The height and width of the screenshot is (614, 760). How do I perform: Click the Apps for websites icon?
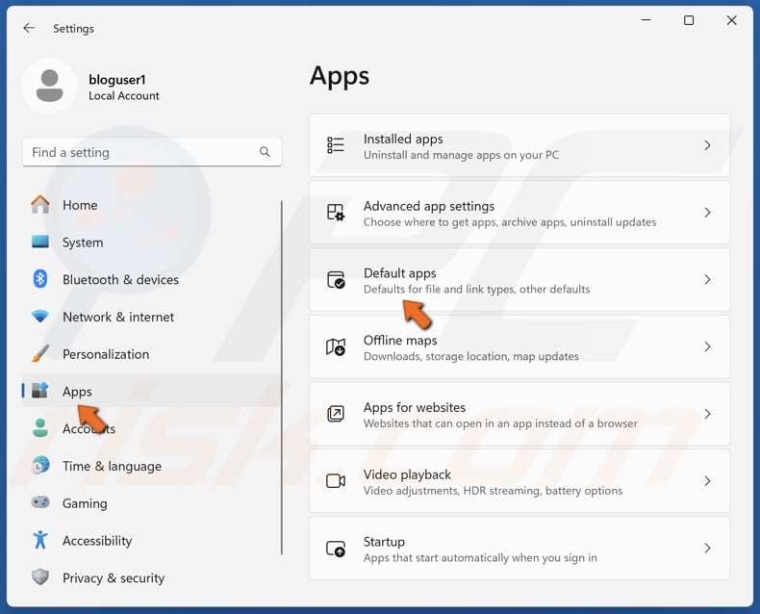(336, 414)
